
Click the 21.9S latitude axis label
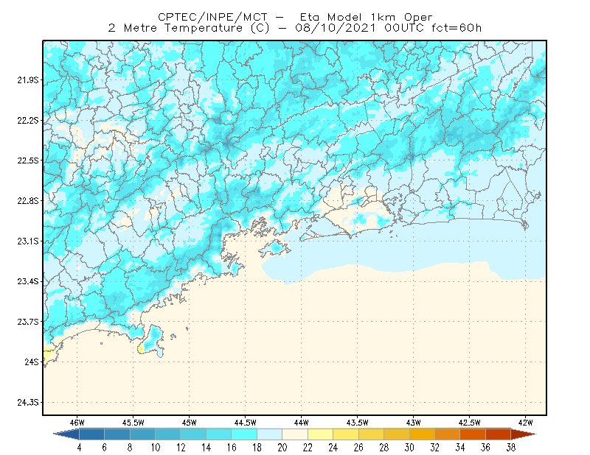pyautogui.click(x=28, y=80)
